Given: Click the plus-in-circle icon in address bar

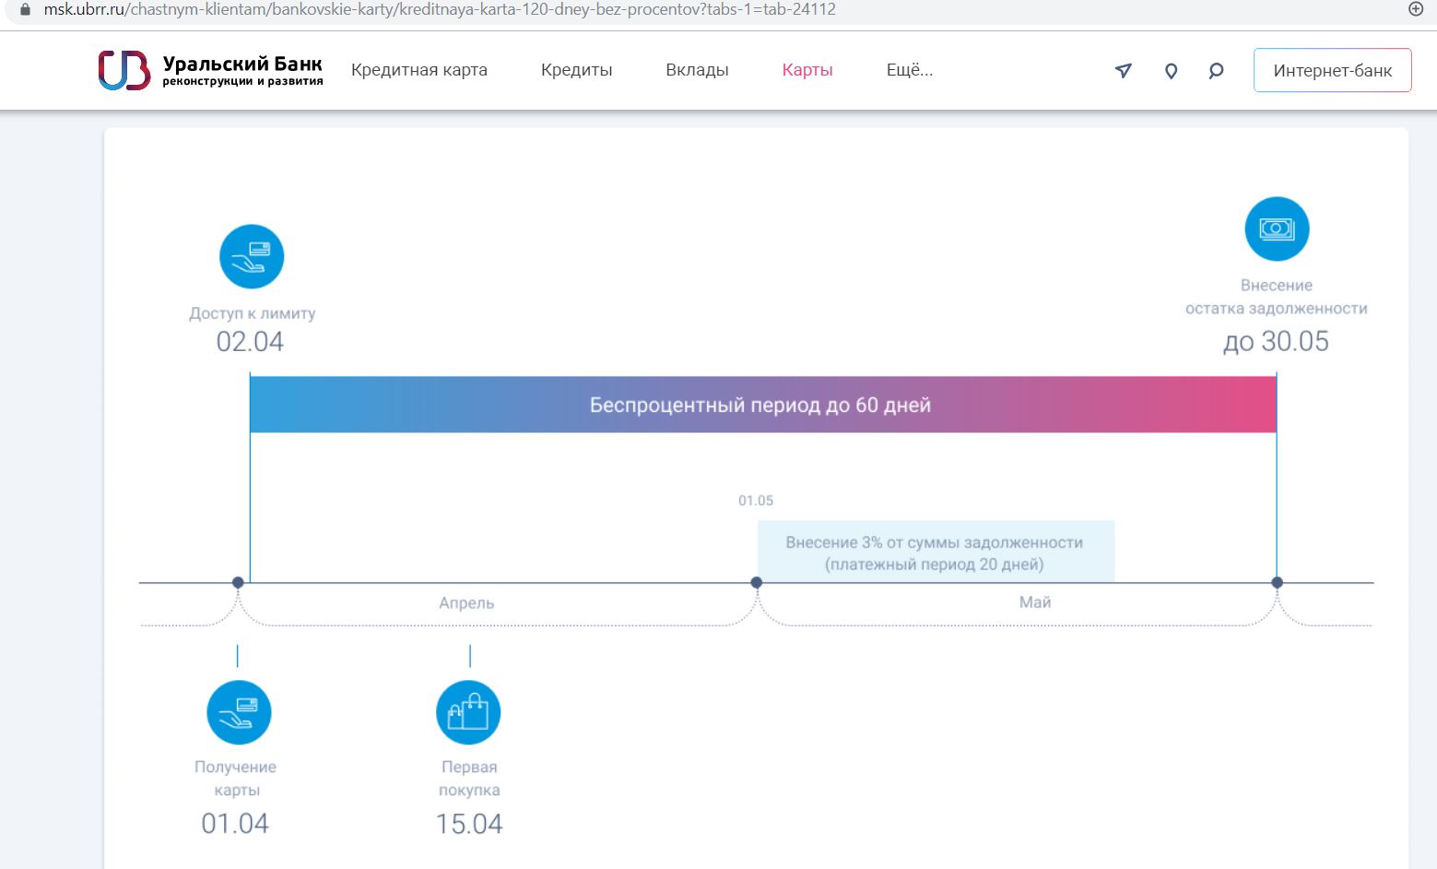Looking at the screenshot, I should click(1416, 9).
